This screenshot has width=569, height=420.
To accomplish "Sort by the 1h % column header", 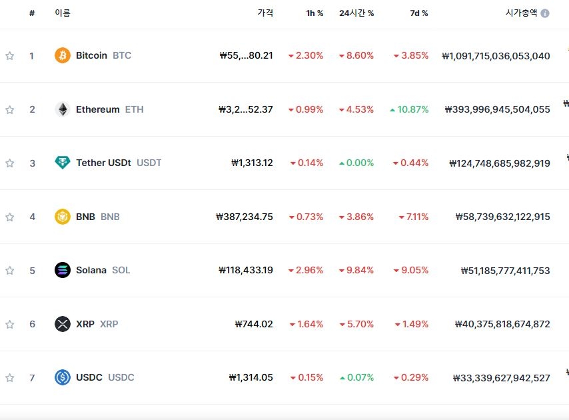I will tap(314, 13).
